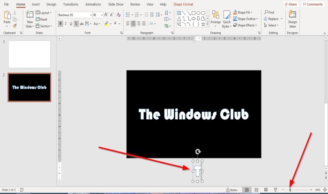Viewport: 328px width, 194px height.
Task: Click the Cut scissors icon
Action: click(x=15, y=13)
